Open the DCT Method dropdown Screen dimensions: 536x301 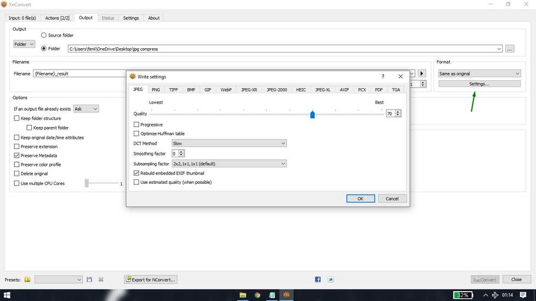pos(229,143)
